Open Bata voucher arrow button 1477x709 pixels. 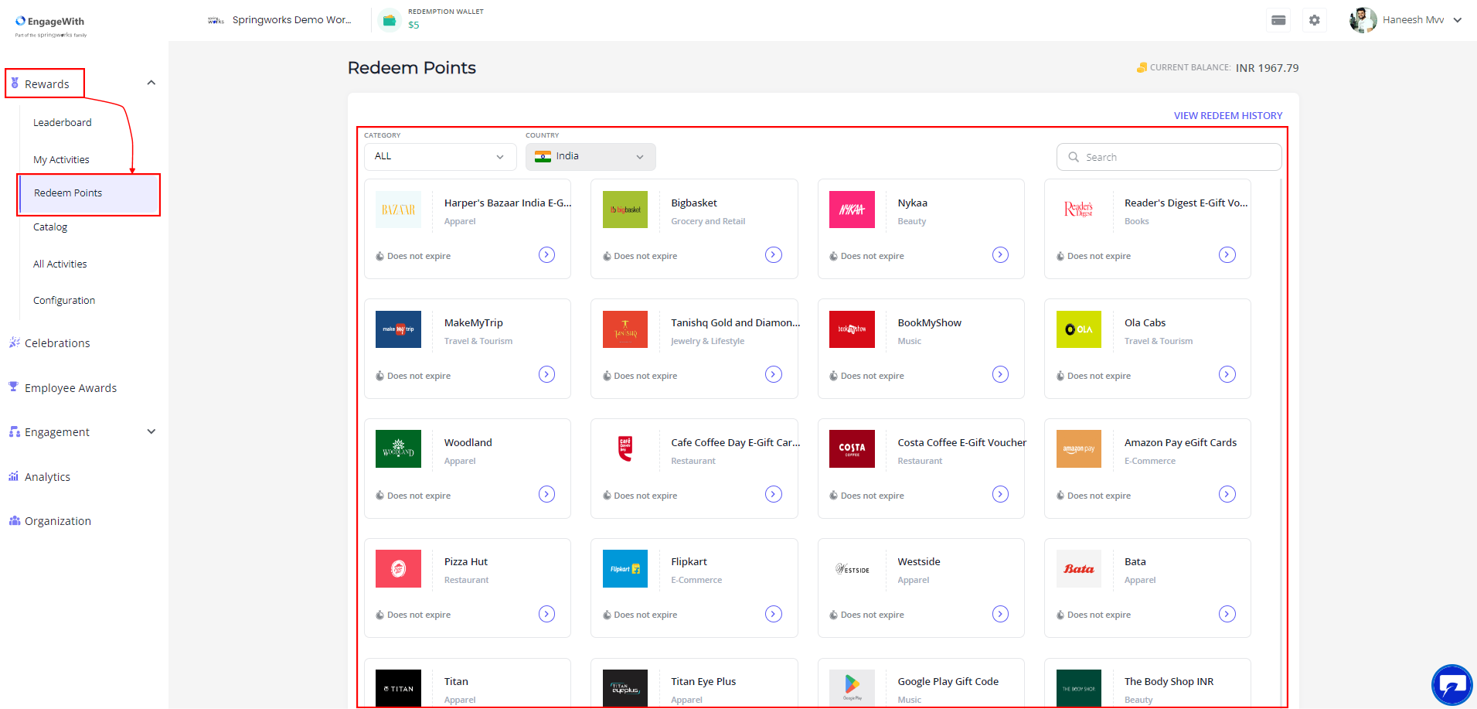1227,614
